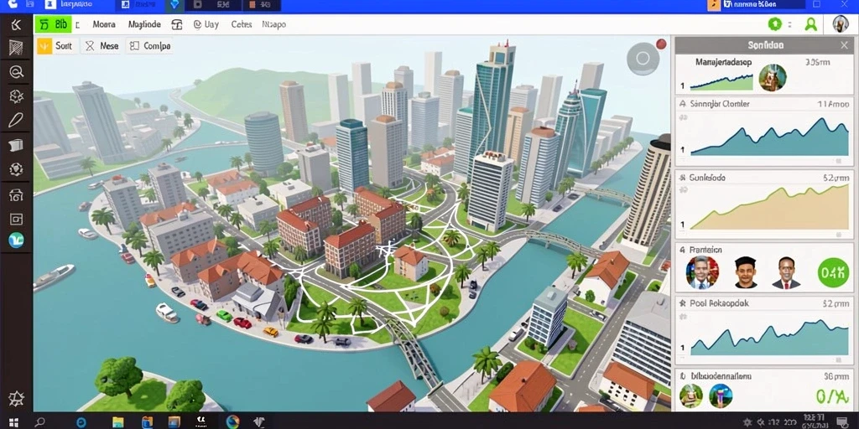Toggle the green highlighted button in toolbar
859x429 pixels.
pos(53,24)
